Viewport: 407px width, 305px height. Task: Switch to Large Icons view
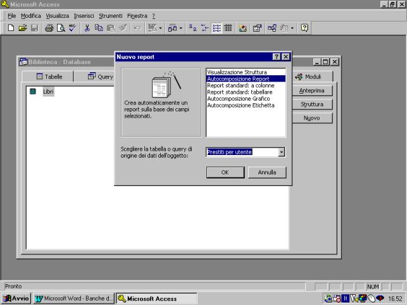click(x=192, y=28)
